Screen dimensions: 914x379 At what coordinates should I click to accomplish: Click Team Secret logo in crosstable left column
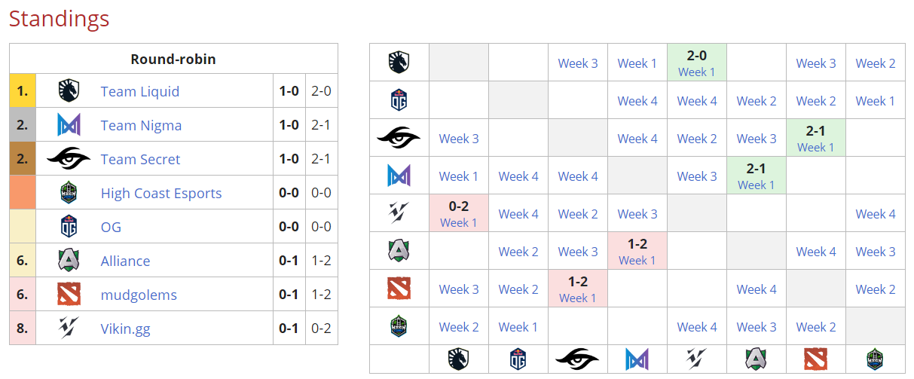click(x=399, y=138)
